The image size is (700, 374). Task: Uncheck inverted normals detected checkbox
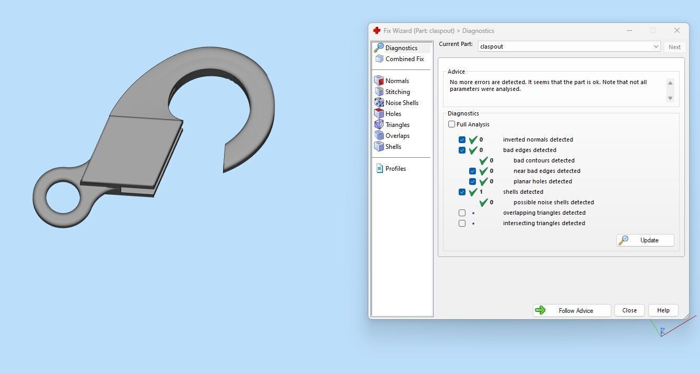coord(462,139)
